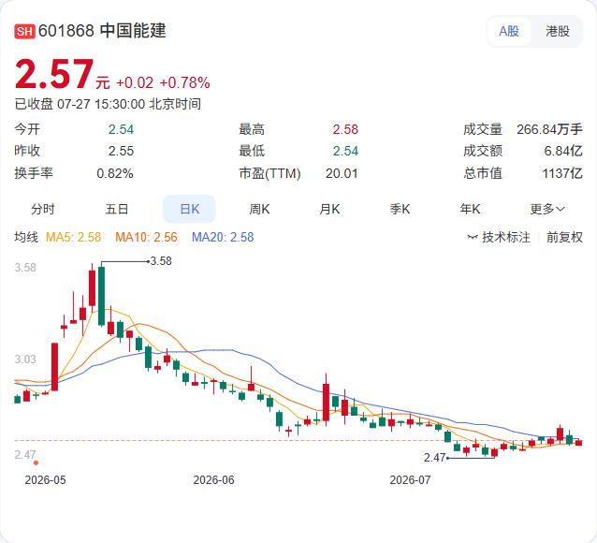Select the 日K chart tab

point(189,209)
